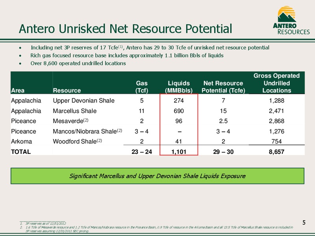Click the bullet about net 3P reserves of 17 Tcfe

point(150,48)
